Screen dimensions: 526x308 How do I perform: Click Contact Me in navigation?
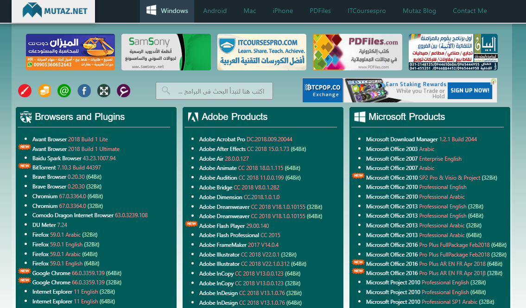pyautogui.click(x=469, y=11)
